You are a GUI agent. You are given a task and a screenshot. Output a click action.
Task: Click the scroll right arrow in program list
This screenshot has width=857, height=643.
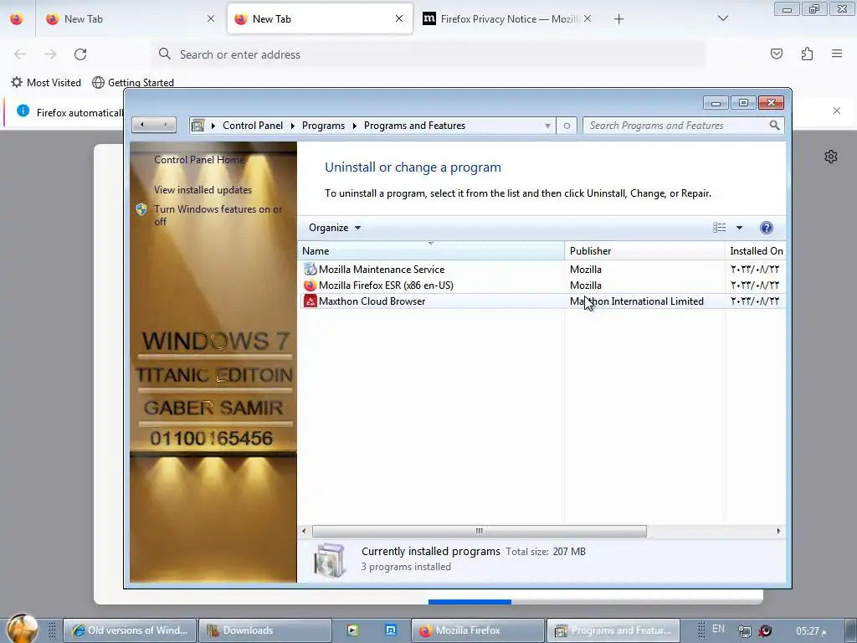pyautogui.click(x=779, y=531)
